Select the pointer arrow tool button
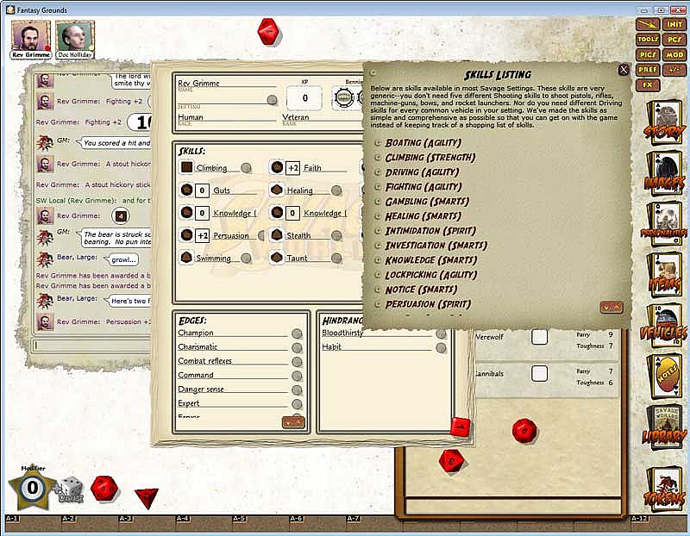This screenshot has height=536, width=690. 648,25
